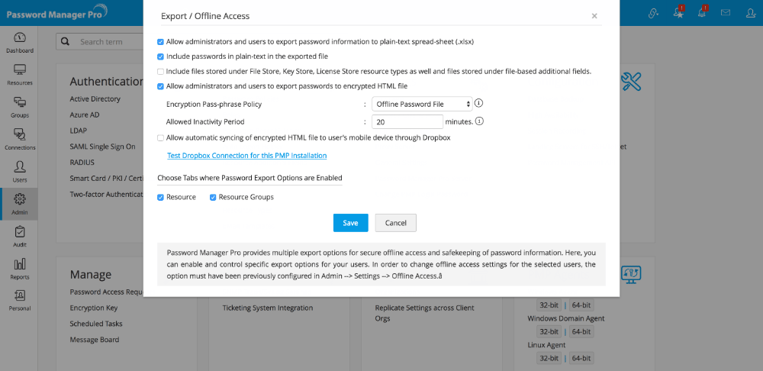Click the wrench and screwdriver tools icon

632,82
